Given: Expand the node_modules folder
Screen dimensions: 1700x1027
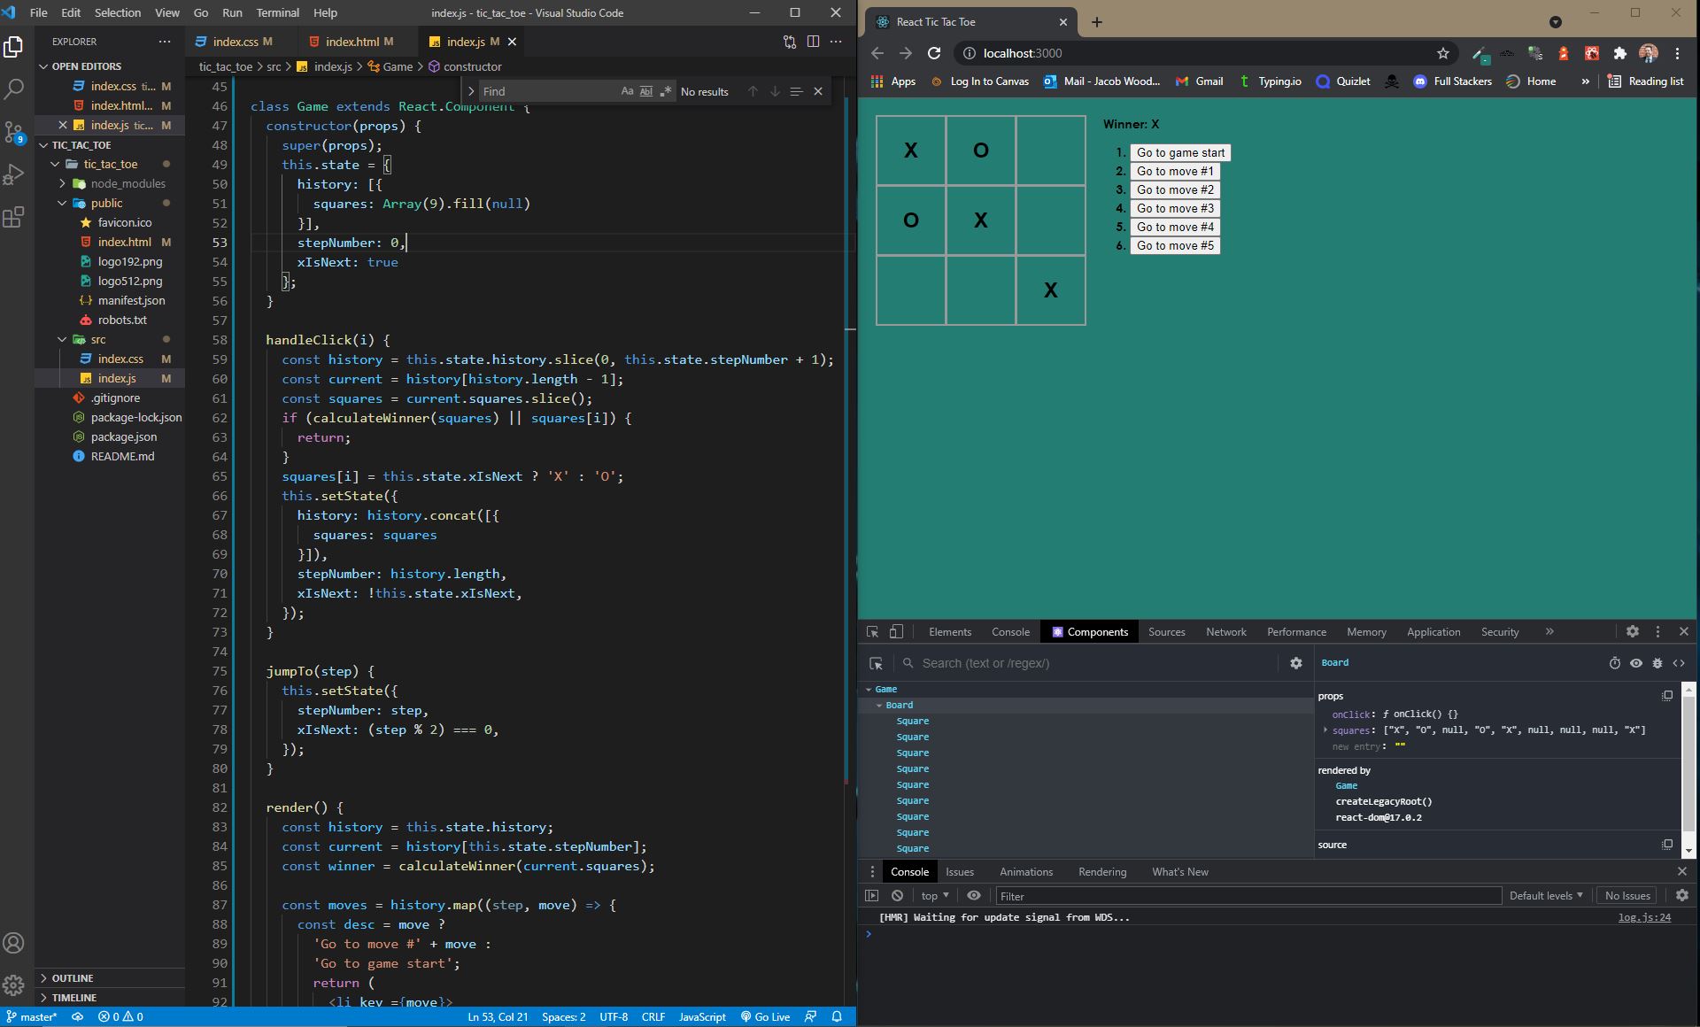Looking at the screenshot, I should pos(127,183).
